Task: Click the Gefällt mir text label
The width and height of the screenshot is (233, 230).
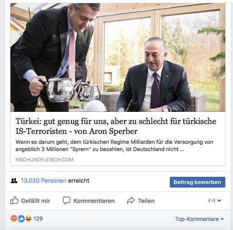Action: click(x=36, y=201)
